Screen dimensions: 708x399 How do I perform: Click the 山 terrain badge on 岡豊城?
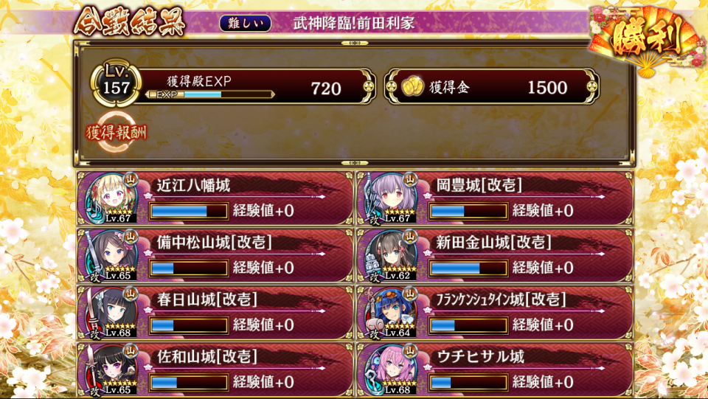[x=411, y=179]
